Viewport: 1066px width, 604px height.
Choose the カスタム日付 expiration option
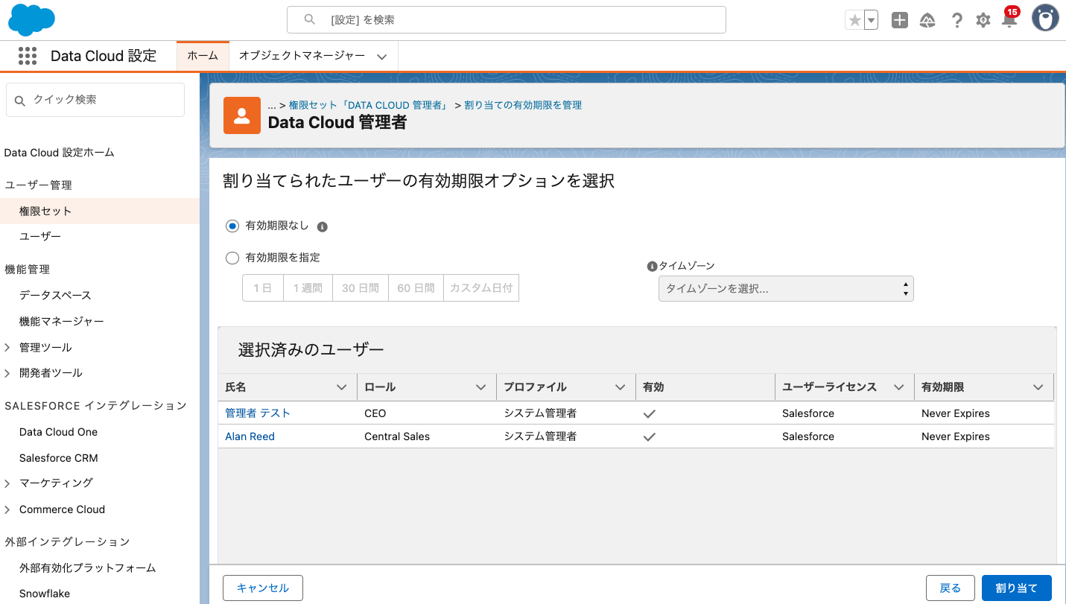pyautogui.click(x=481, y=288)
